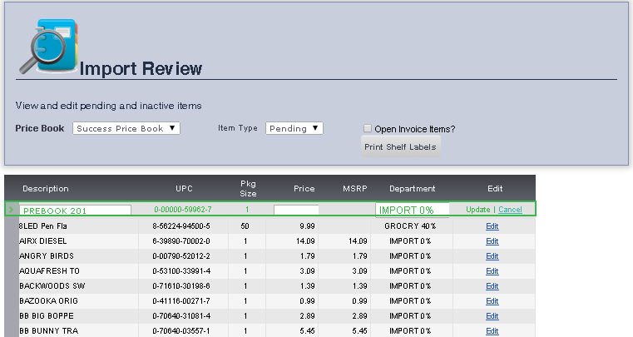Select UPC 6-39890-70002-0 cell
The height and width of the screenshot is (337, 633).
coord(181,240)
